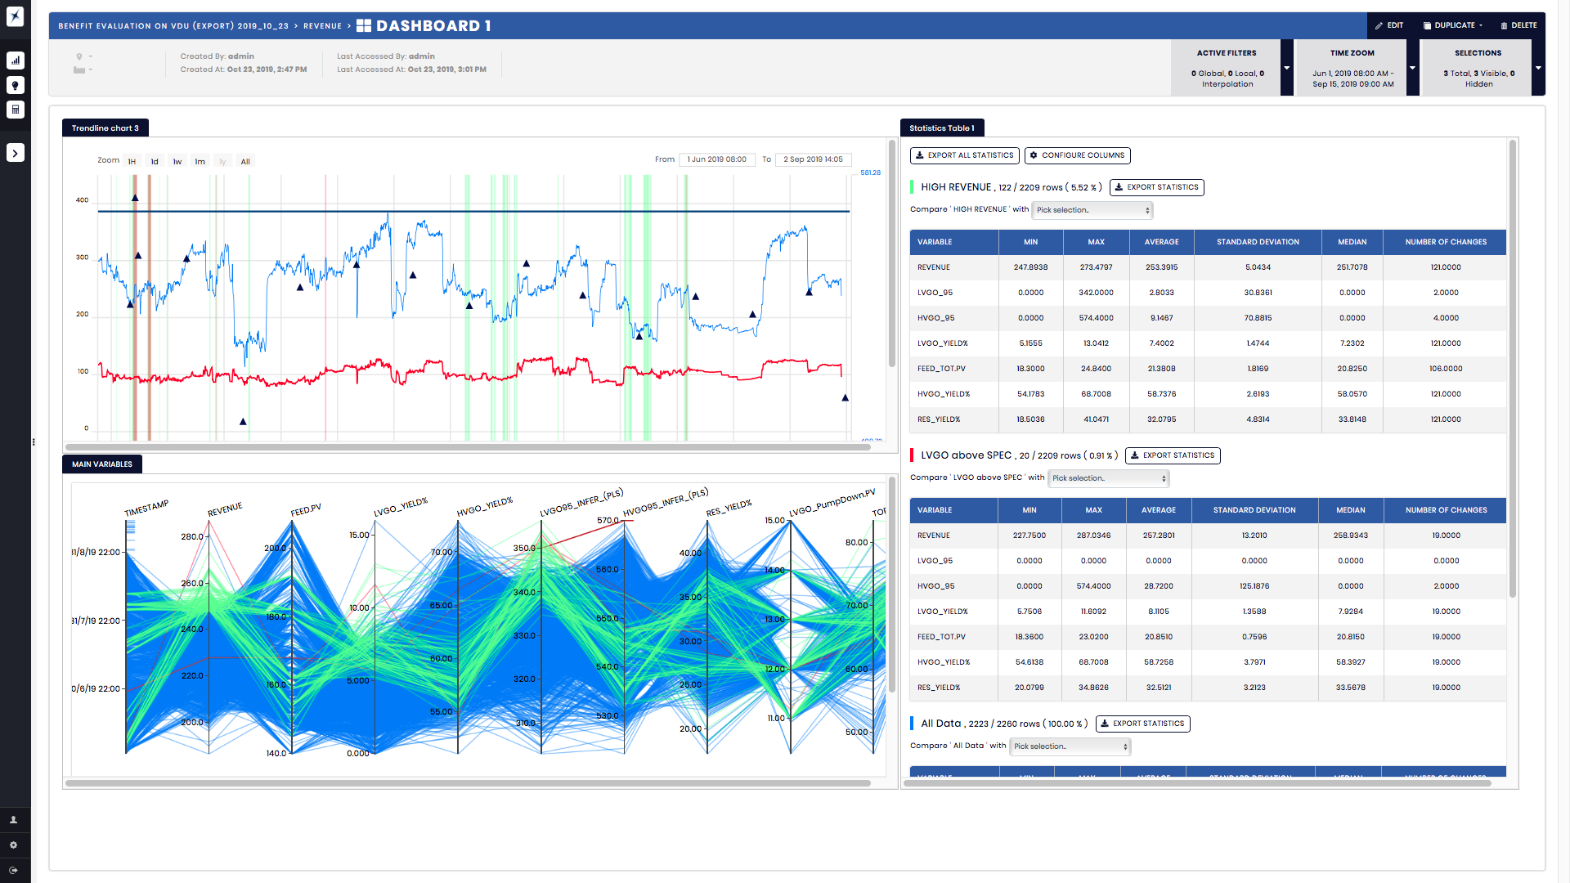
Task: Expand the Time Zoom panel arrow
Action: [x=1412, y=68]
